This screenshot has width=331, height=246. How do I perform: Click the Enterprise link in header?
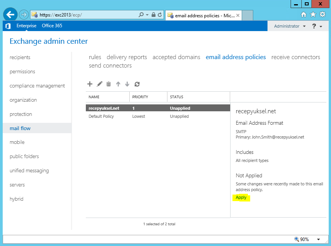(x=27, y=26)
